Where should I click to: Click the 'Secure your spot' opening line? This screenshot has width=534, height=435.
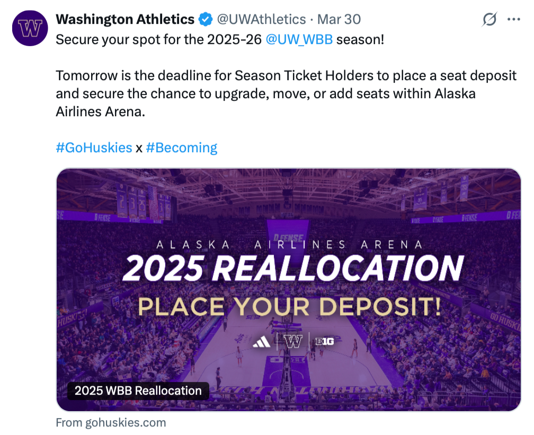(x=220, y=40)
